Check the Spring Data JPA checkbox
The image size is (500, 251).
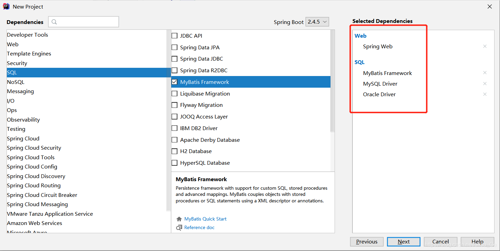click(174, 47)
